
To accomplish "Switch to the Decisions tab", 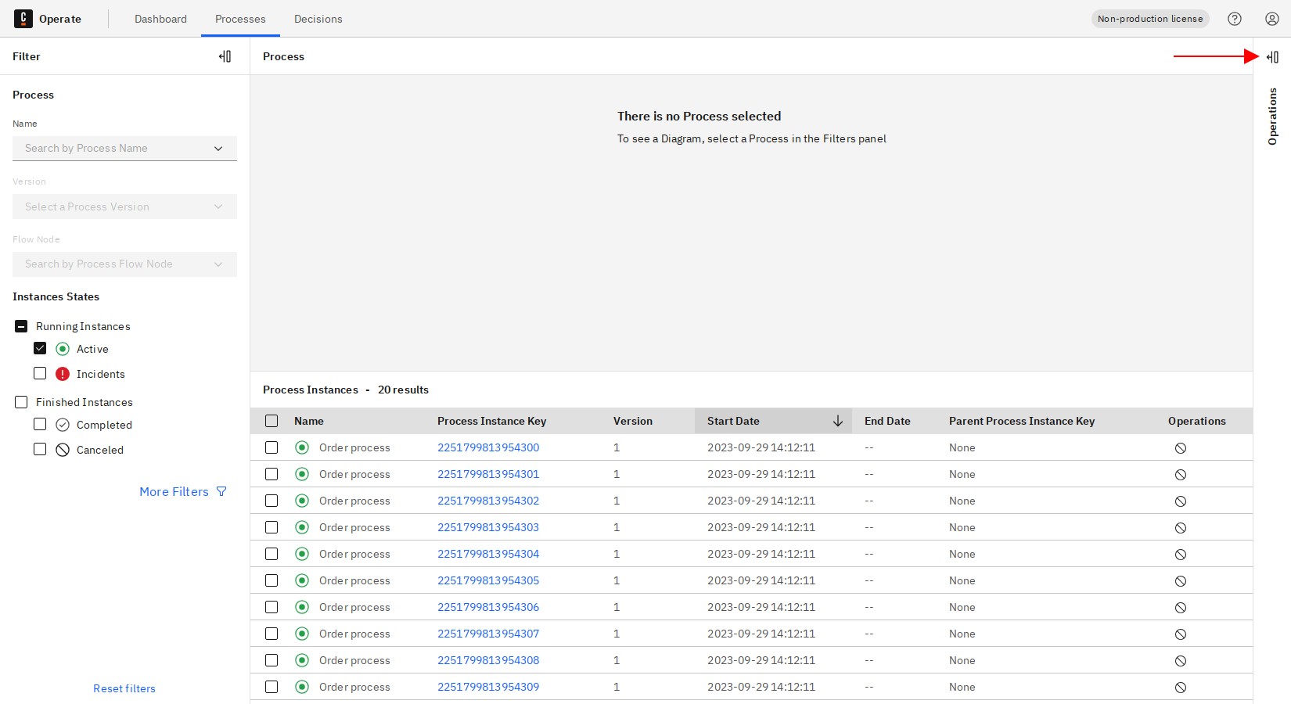I will pyautogui.click(x=318, y=19).
